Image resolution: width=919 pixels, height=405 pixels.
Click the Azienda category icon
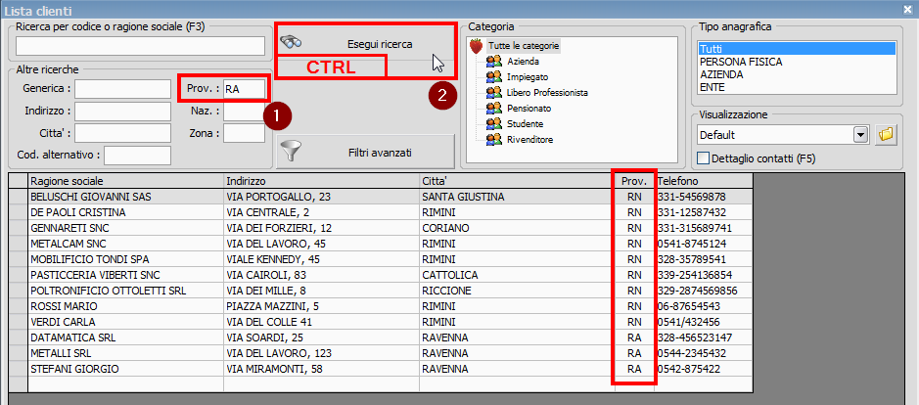[x=493, y=61]
